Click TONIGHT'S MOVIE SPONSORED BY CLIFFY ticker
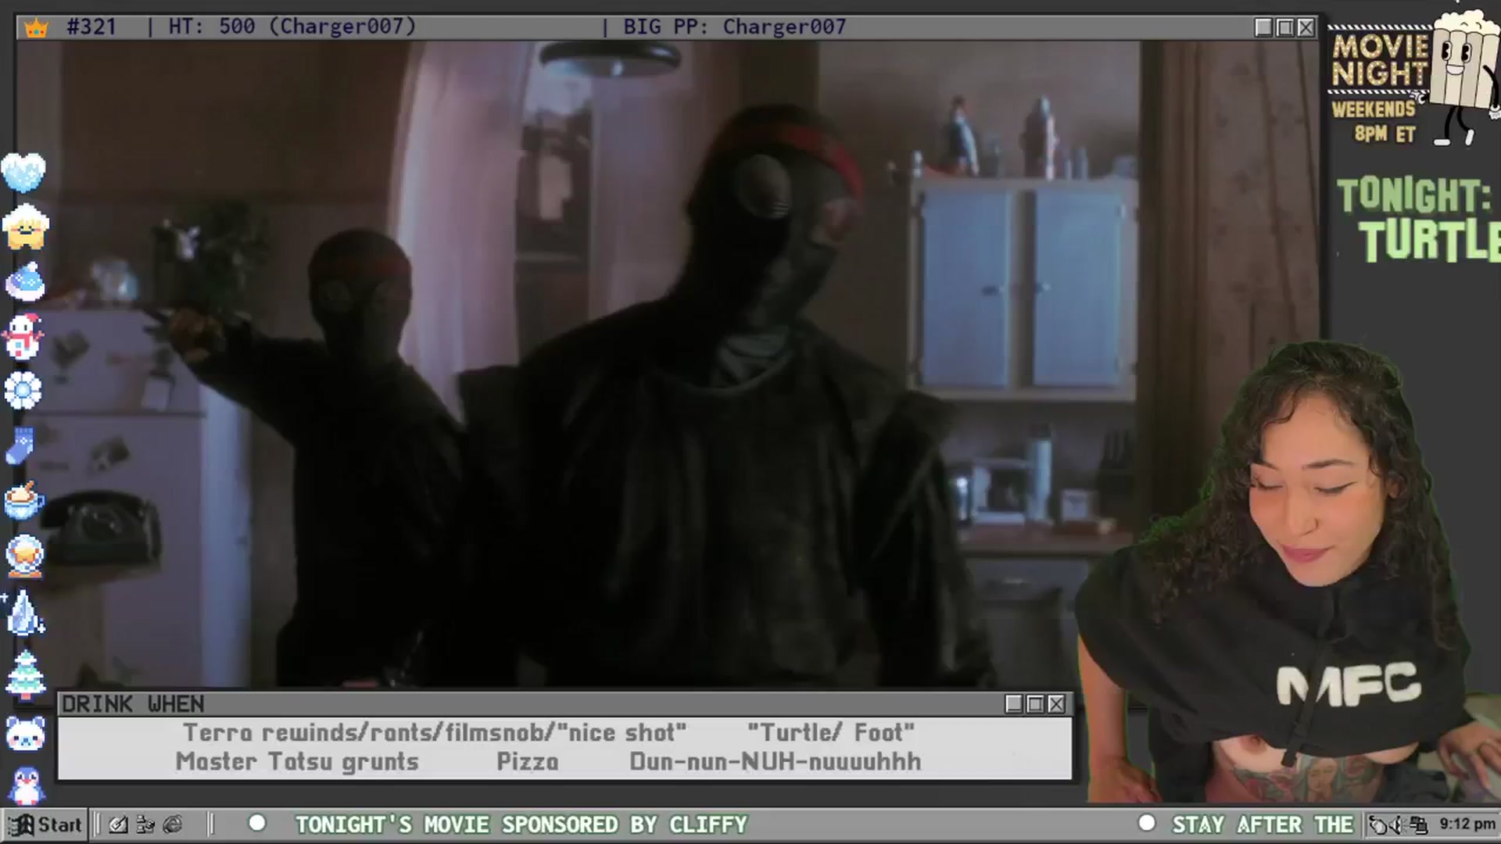 (521, 824)
